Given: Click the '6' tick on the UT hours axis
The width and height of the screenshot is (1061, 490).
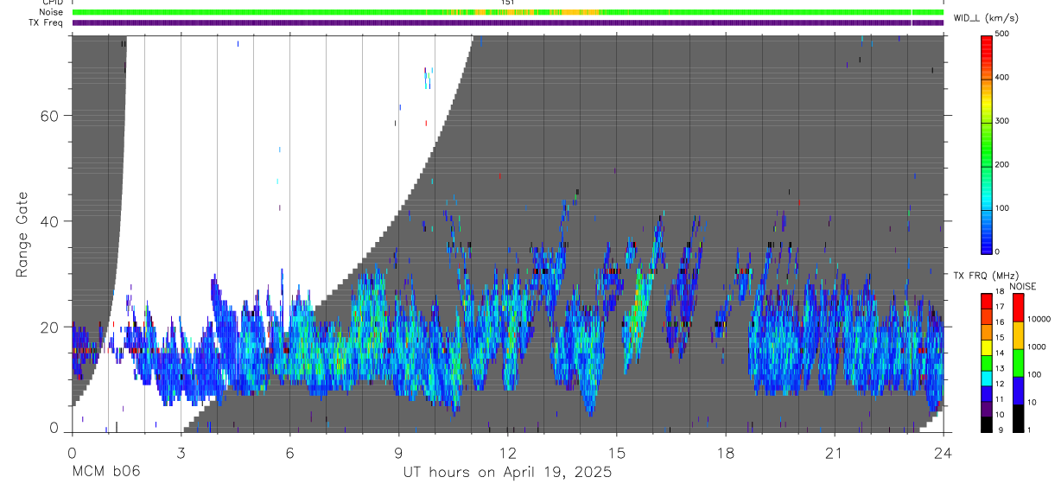Looking at the screenshot, I should point(289,453).
